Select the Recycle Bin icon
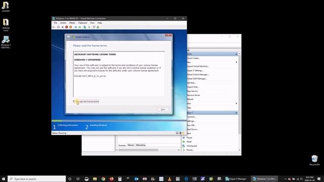324x182 pixels. (314, 160)
